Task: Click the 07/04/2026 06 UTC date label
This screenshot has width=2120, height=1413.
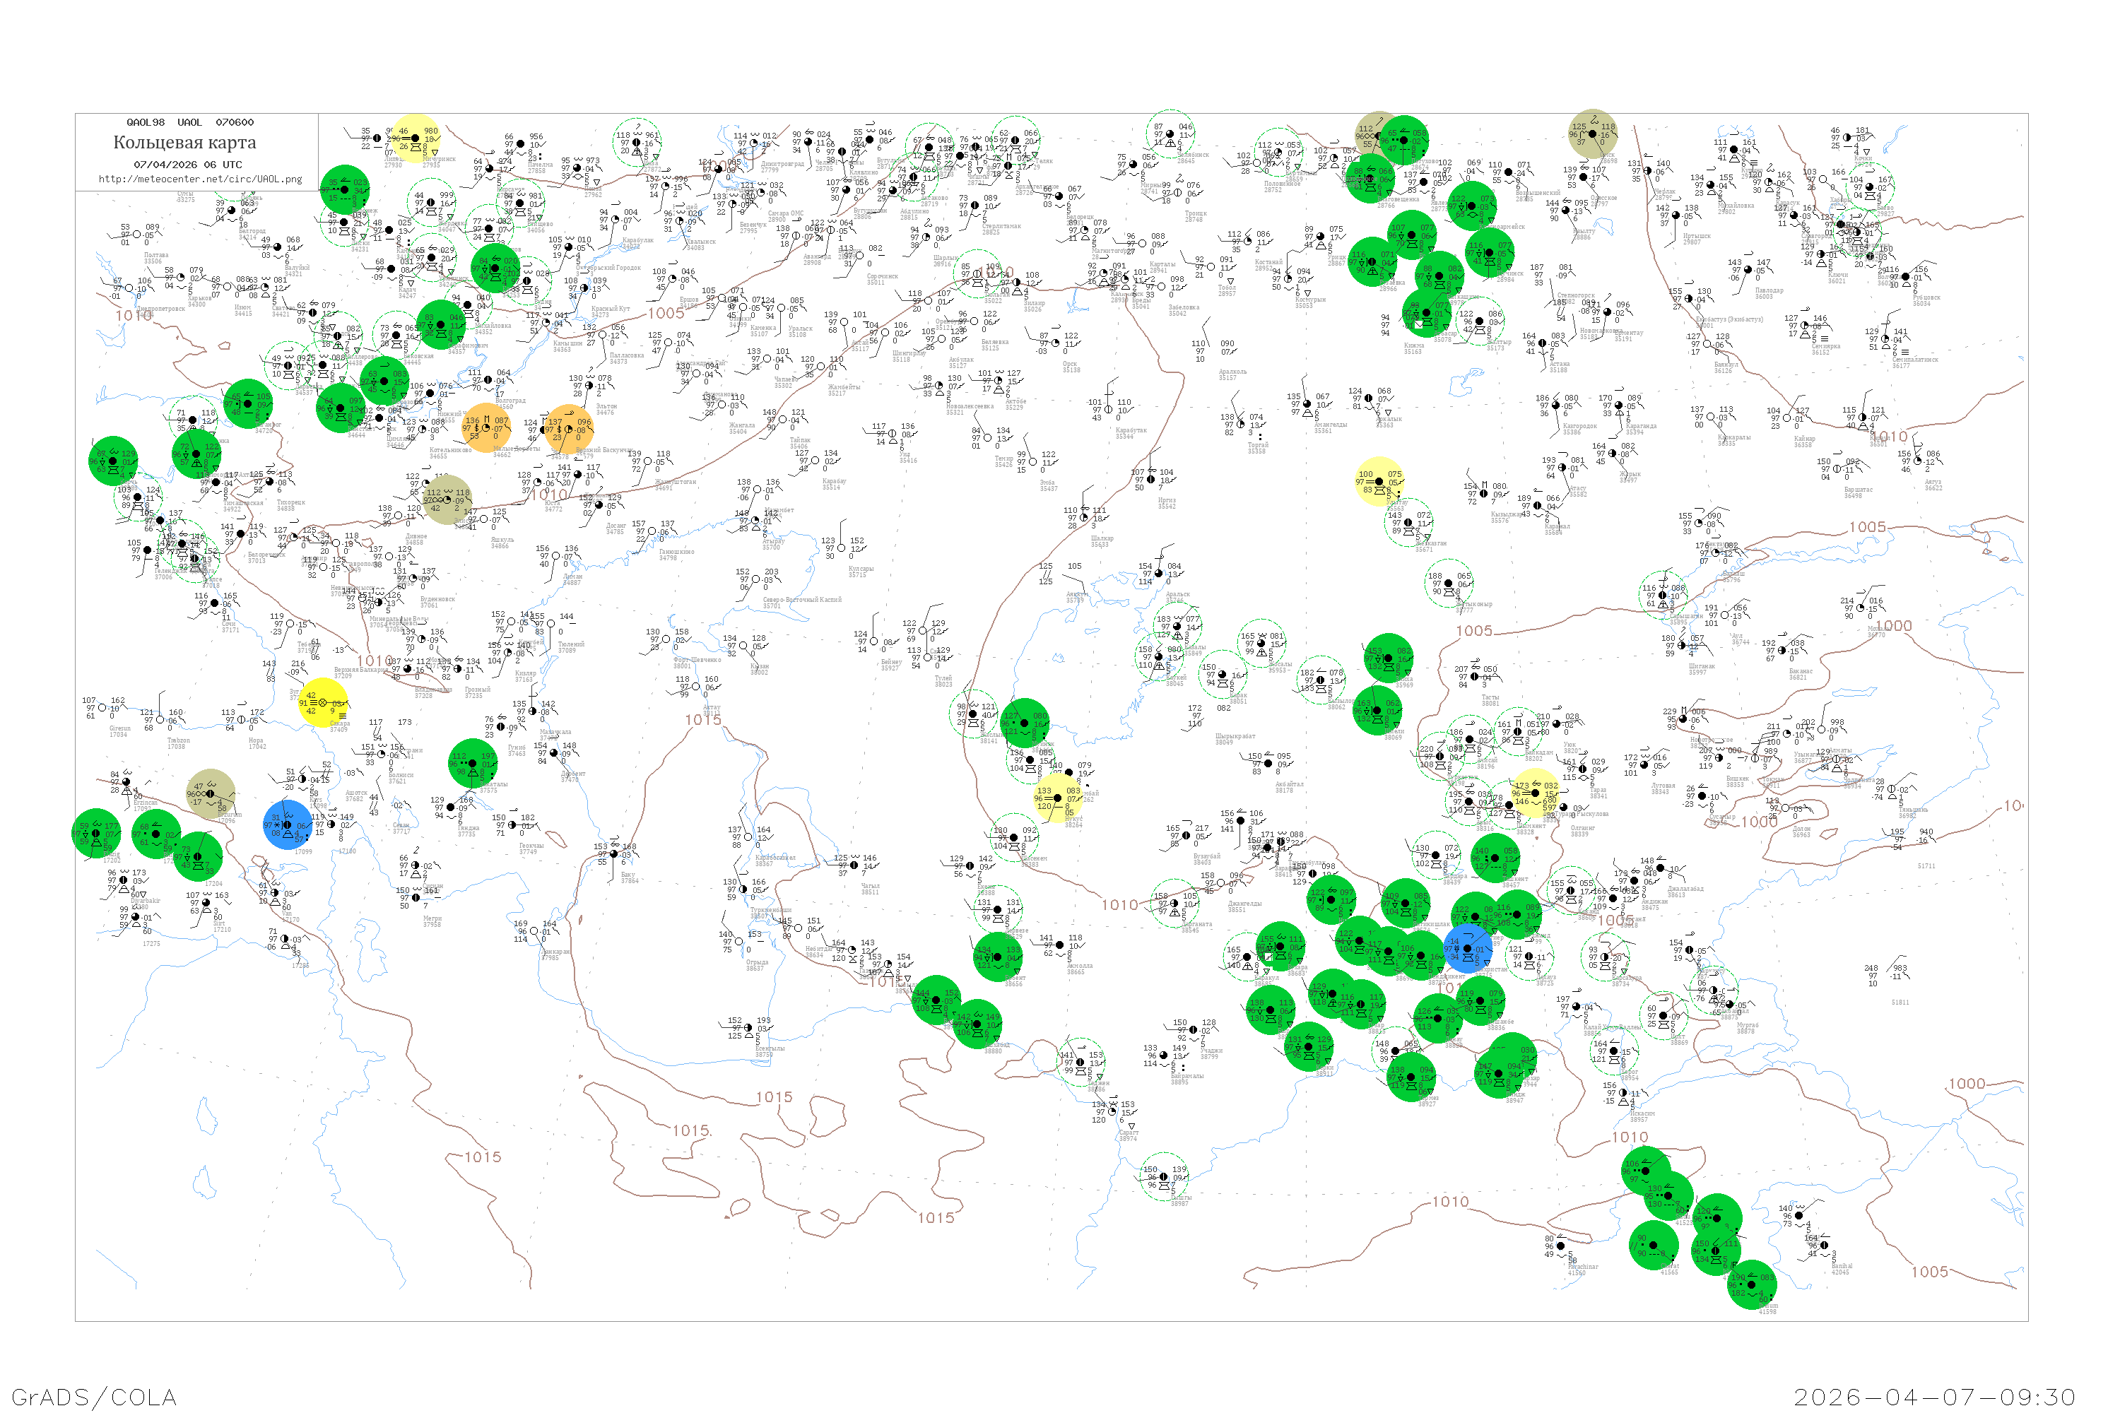Action: point(187,165)
